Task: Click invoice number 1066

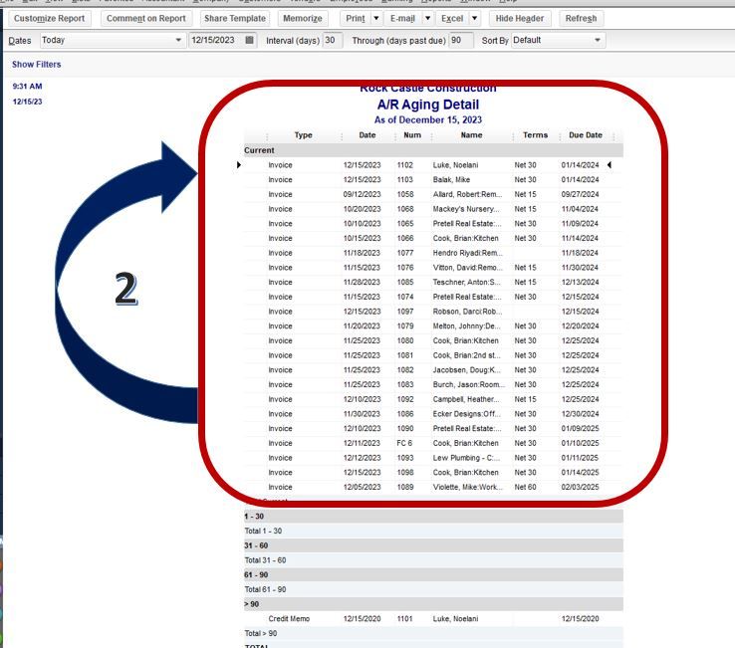Action: click(x=405, y=238)
